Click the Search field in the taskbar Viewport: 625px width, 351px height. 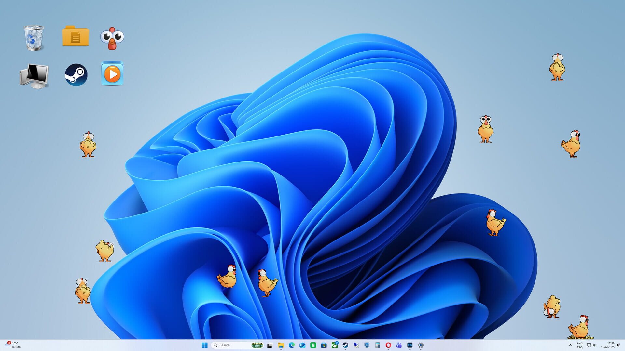click(x=231, y=345)
